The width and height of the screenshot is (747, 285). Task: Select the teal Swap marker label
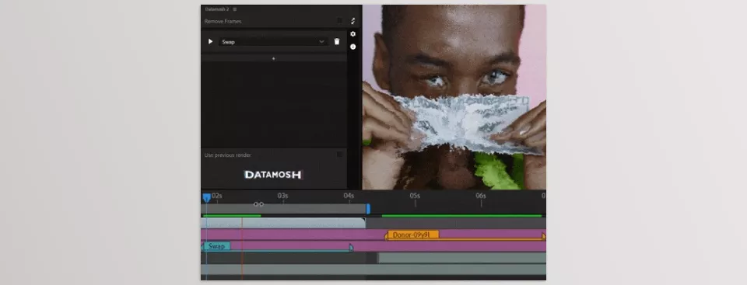pos(217,246)
